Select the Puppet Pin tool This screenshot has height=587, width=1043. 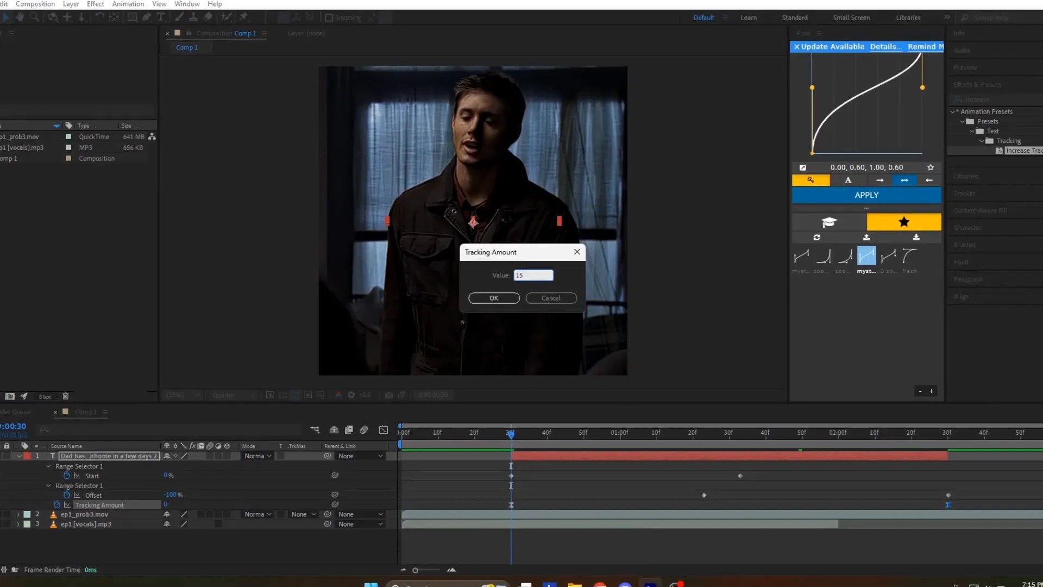244,17
